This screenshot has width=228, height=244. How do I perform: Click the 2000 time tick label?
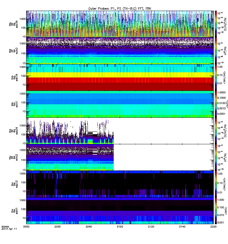coord(26,227)
